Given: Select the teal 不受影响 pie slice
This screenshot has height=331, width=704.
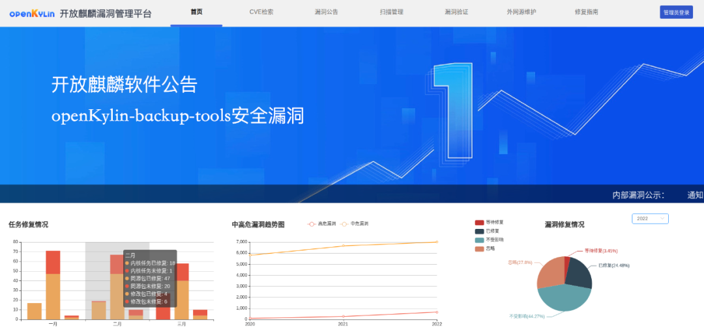Looking at the screenshot, I should point(562,299).
